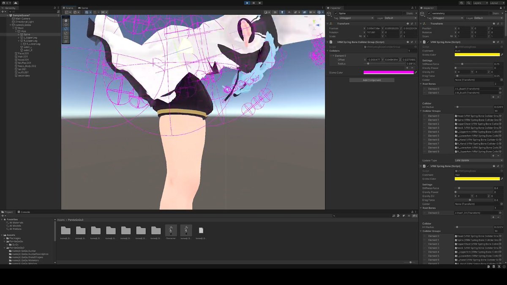The height and width of the screenshot is (285, 507).
Task: Switch to the Console tab
Action: pos(25,212)
